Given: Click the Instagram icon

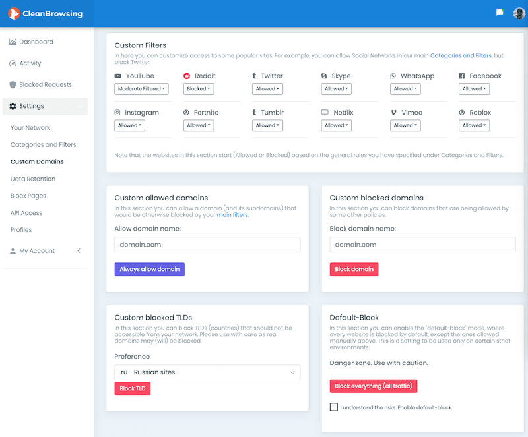Looking at the screenshot, I should point(117,113).
